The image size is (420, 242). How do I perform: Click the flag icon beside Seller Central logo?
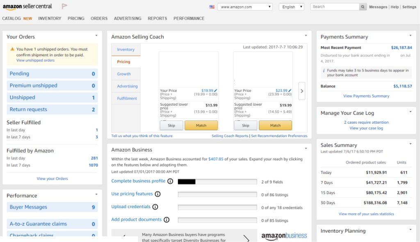pyautogui.click(x=64, y=6)
